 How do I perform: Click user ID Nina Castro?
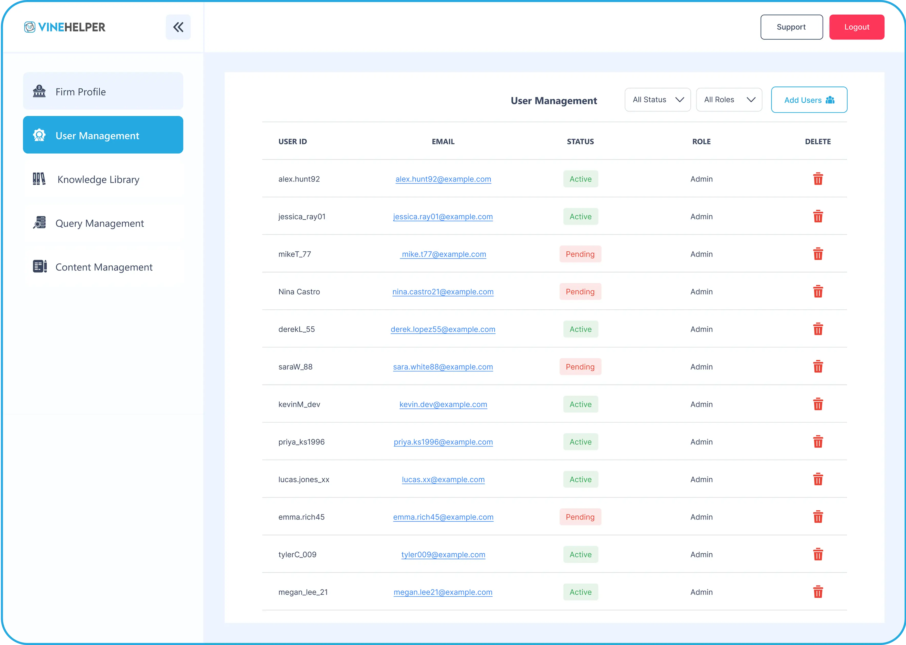click(299, 292)
